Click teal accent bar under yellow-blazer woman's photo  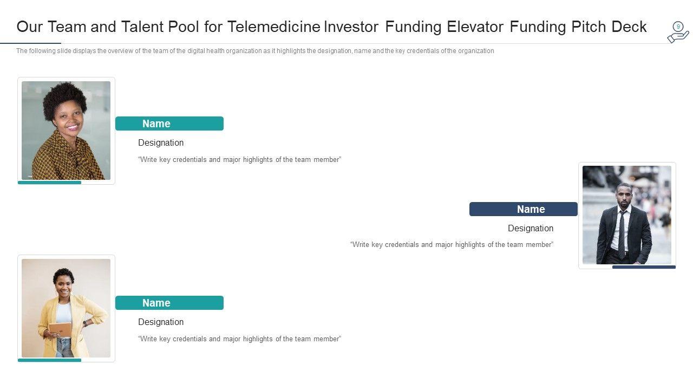pos(49,360)
